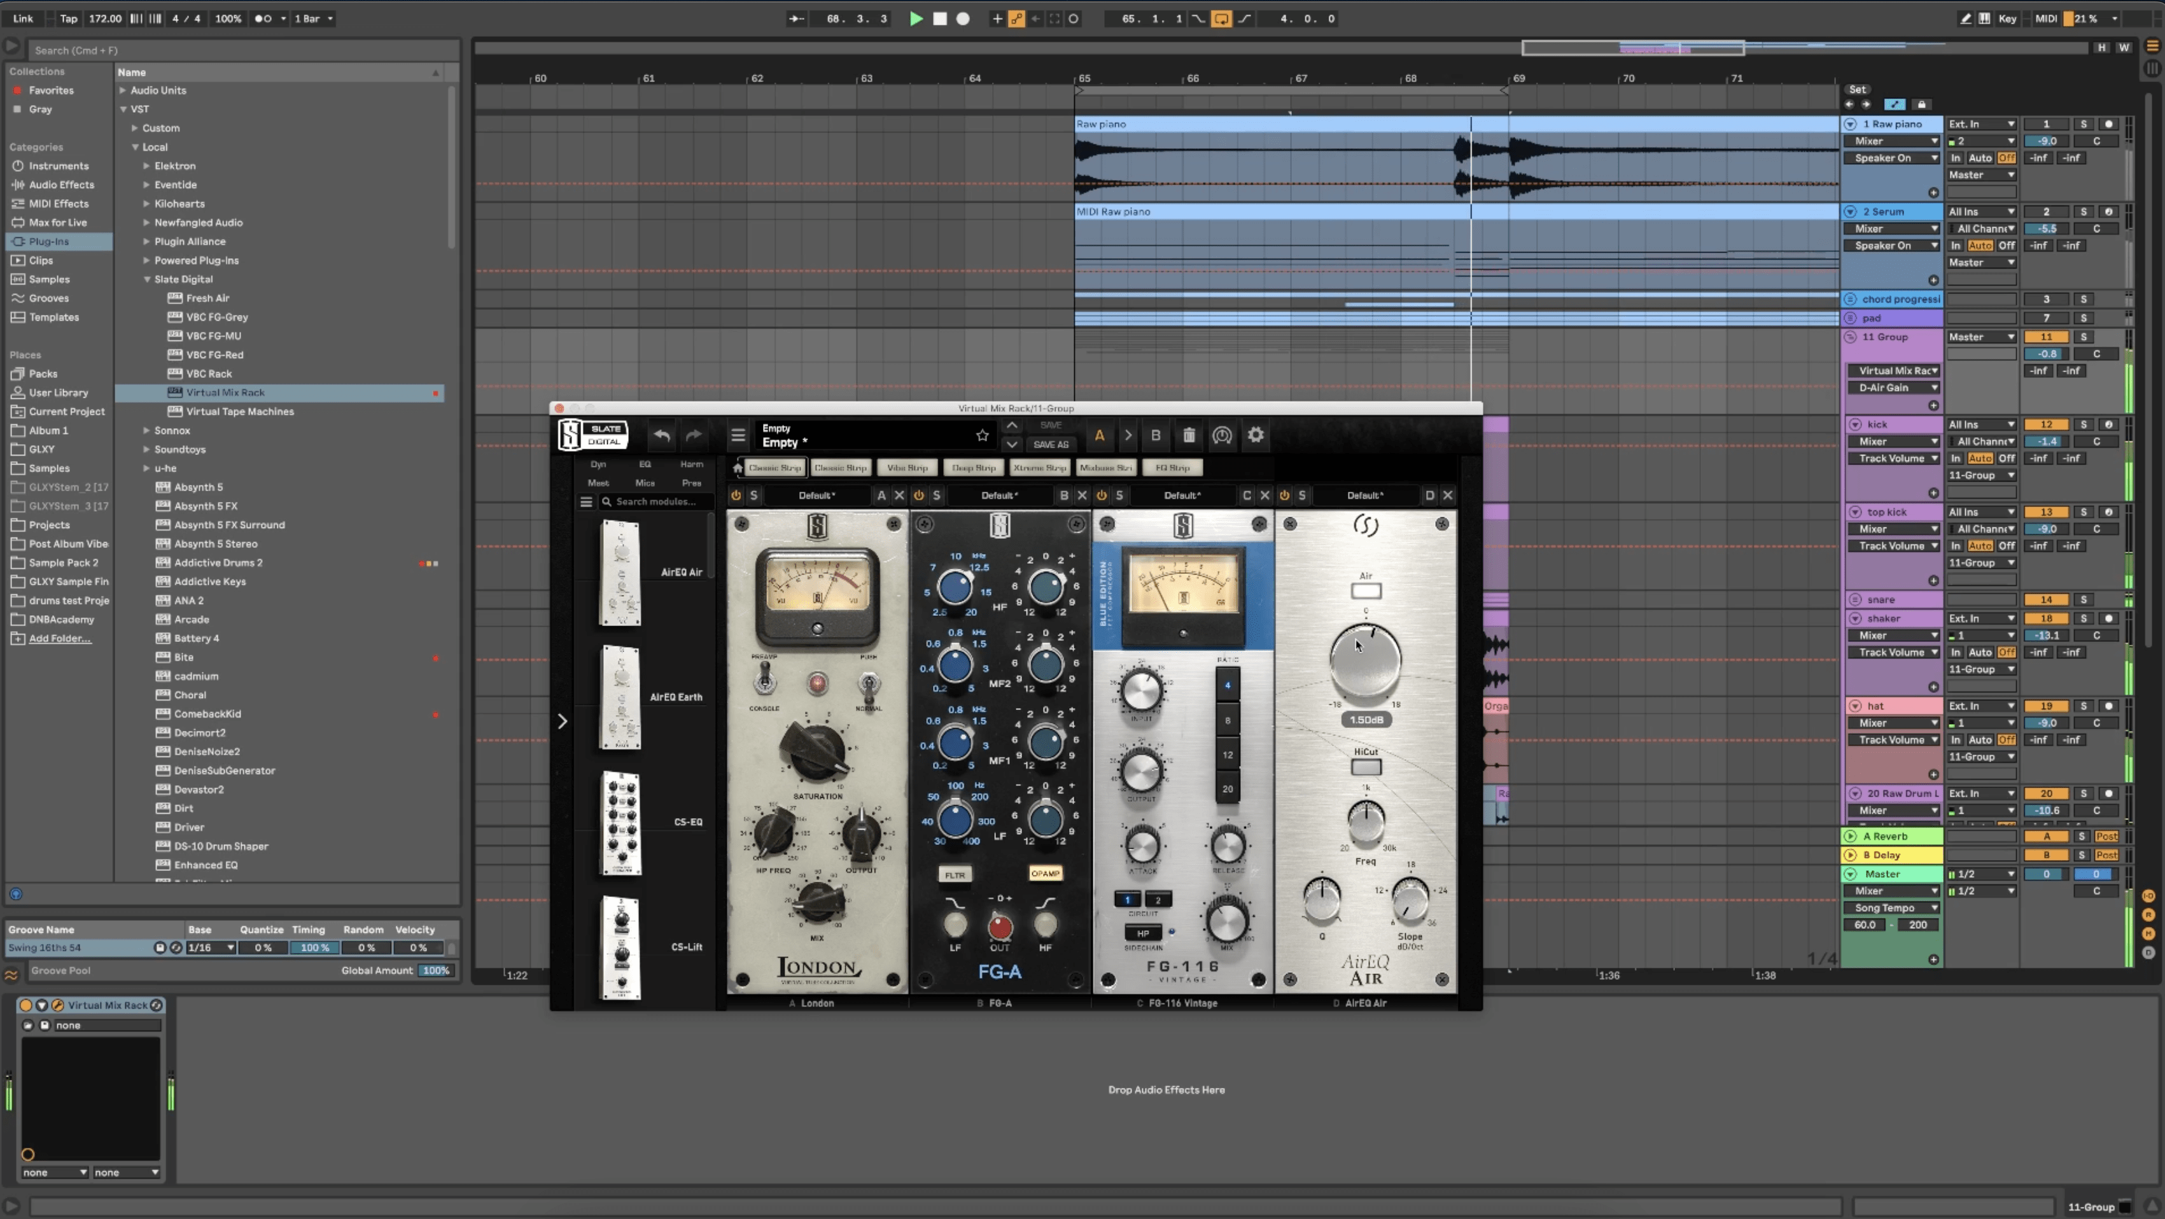This screenshot has height=1219, width=2165.
Task: Click hot-swap icon on Virtual Mix Rack device title
Action: pyautogui.click(x=157, y=1005)
